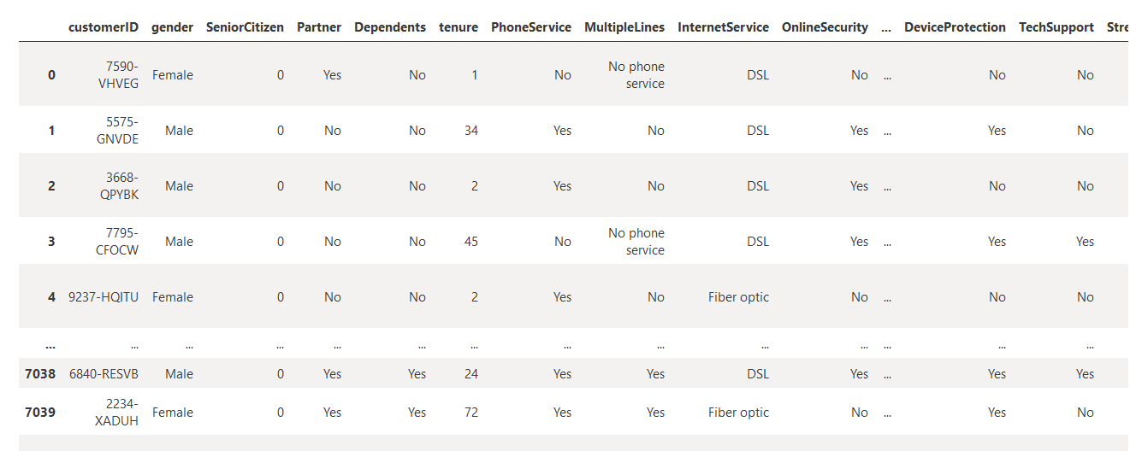Select row index 3
Viewport: 1142px width, 451px height.
[51, 242]
